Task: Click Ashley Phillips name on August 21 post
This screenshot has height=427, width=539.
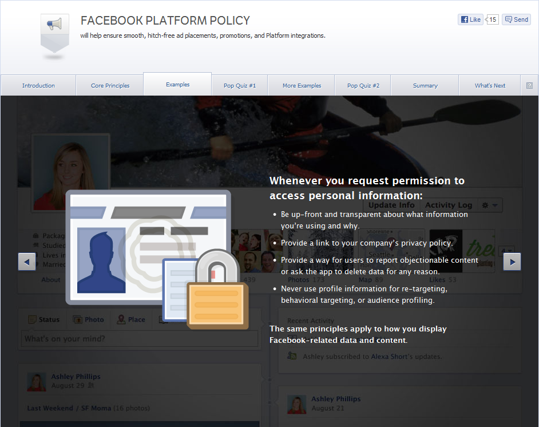Action: pyautogui.click(x=336, y=399)
